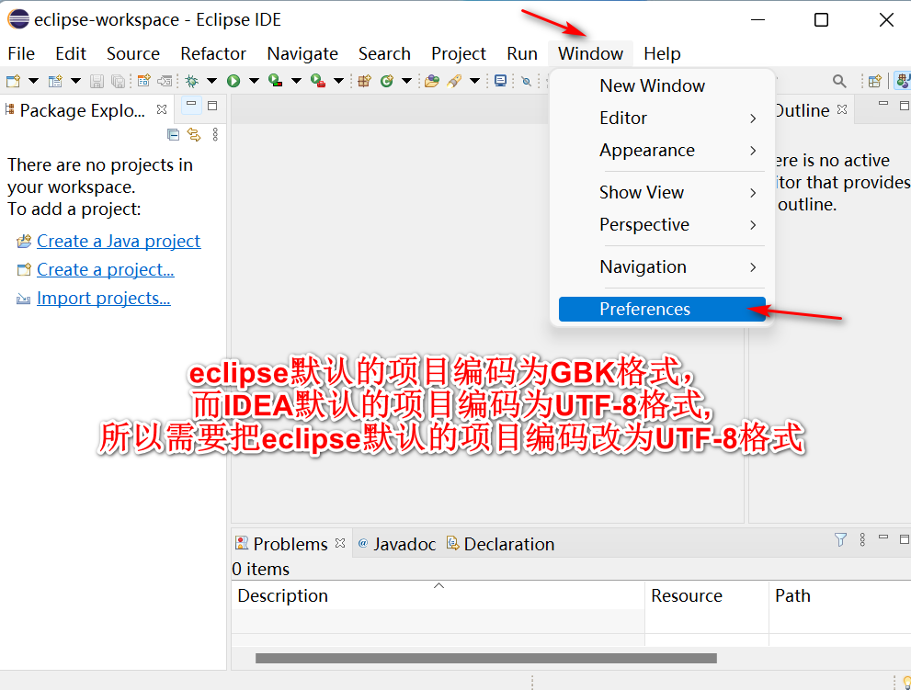Click the "0 items" status text
Image resolution: width=911 pixels, height=690 pixels.
(x=260, y=570)
